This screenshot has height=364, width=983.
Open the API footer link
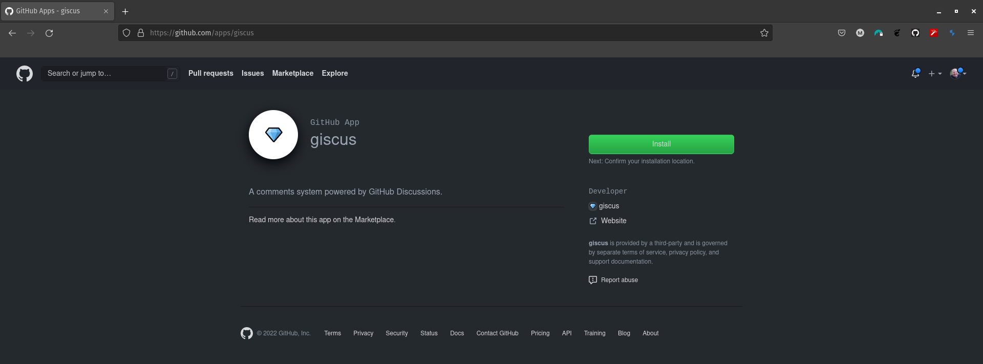(567, 333)
